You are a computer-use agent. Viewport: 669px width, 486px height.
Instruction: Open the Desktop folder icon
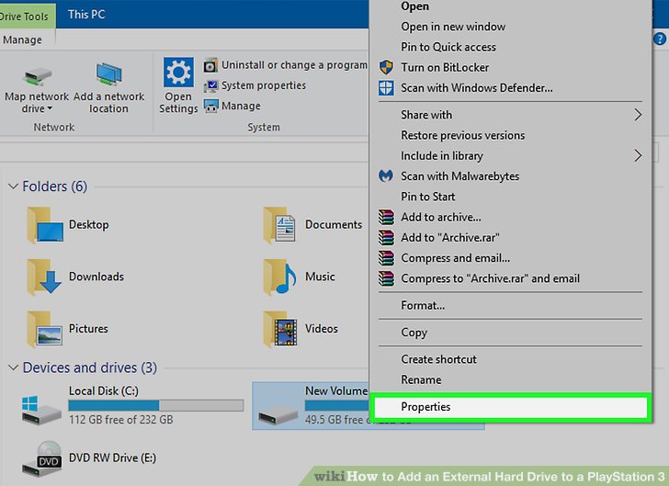coord(45,225)
